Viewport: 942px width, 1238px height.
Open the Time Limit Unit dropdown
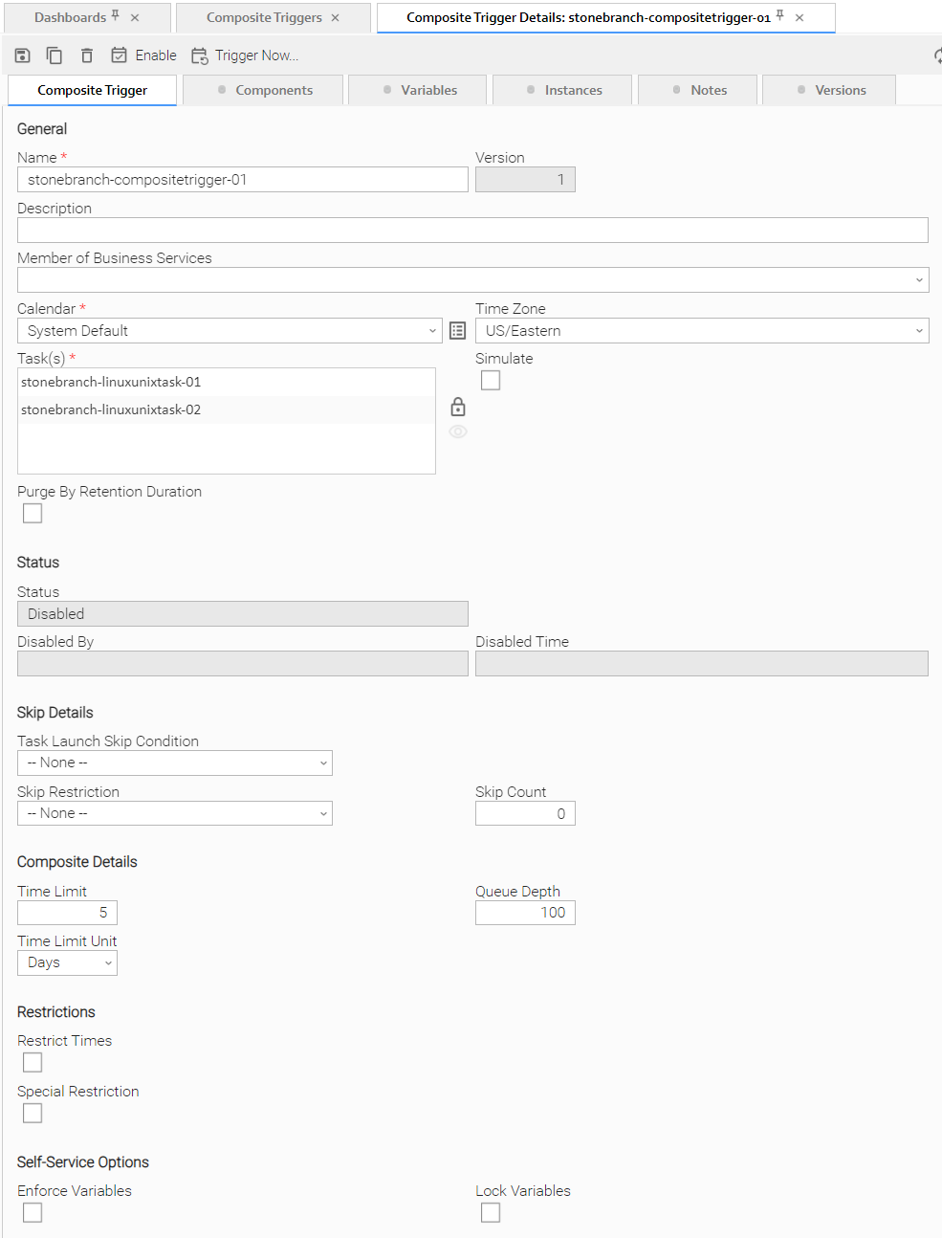pos(67,963)
